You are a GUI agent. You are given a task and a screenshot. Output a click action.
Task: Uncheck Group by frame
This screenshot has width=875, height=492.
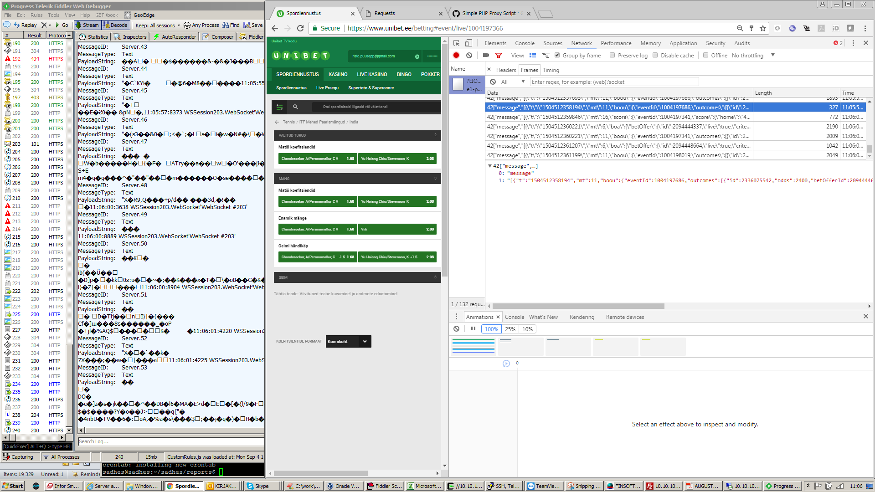tap(557, 55)
